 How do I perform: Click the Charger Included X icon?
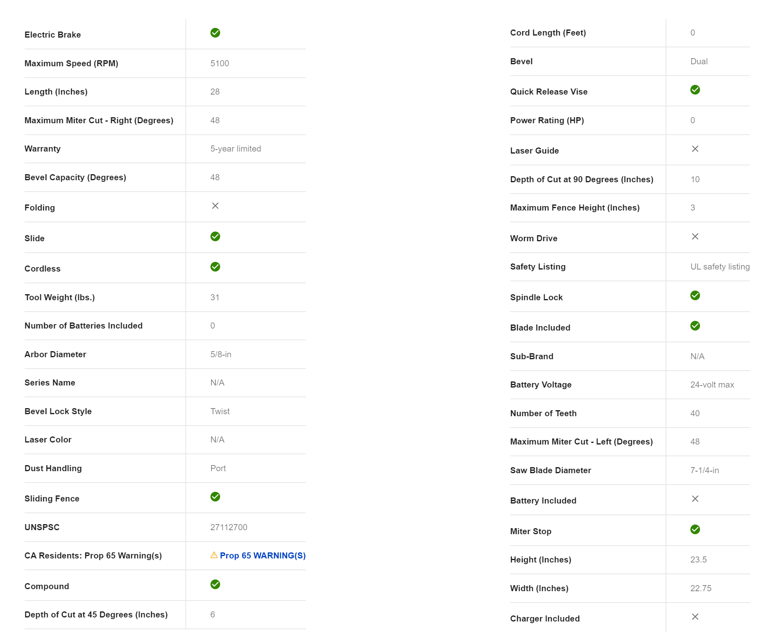[x=695, y=617]
